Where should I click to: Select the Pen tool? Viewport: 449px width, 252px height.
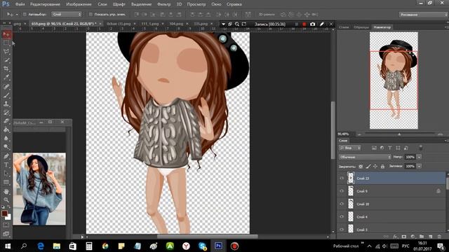6,156
